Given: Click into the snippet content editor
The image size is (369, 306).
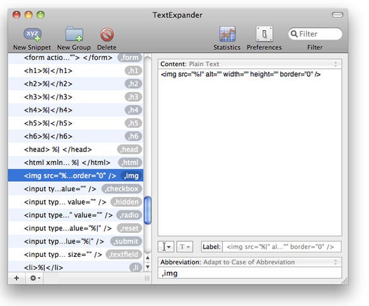Looking at the screenshot, I should pyautogui.click(x=250, y=152).
